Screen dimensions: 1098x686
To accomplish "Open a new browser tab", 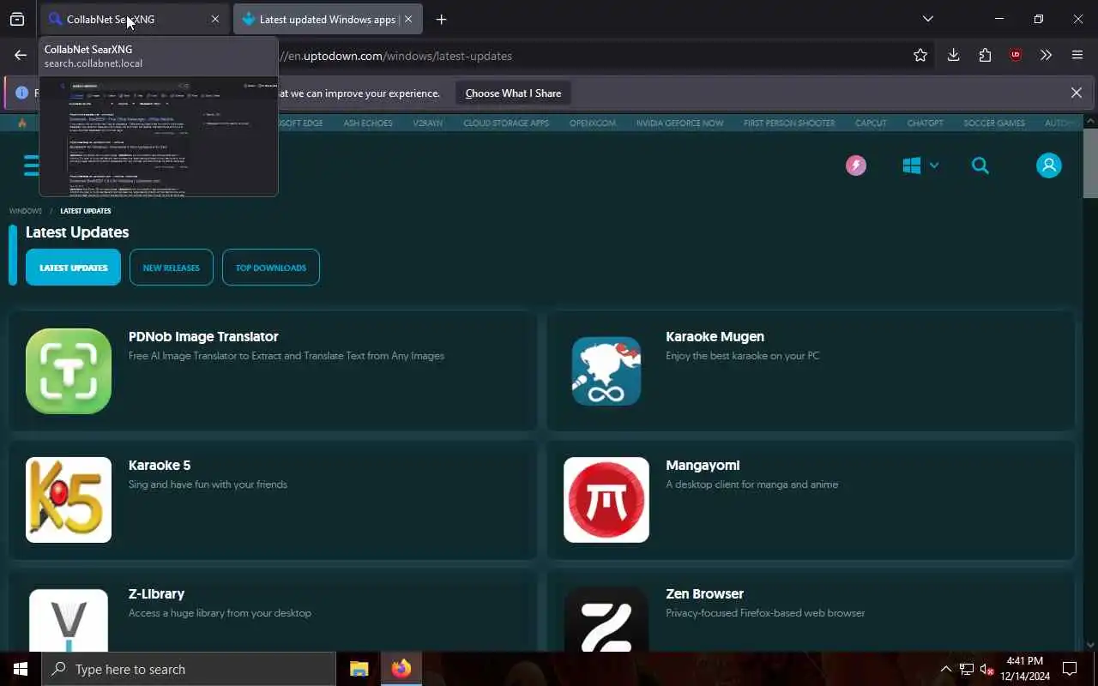I will pos(441,19).
